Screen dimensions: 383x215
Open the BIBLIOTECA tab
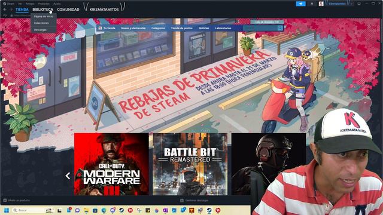[42, 10]
